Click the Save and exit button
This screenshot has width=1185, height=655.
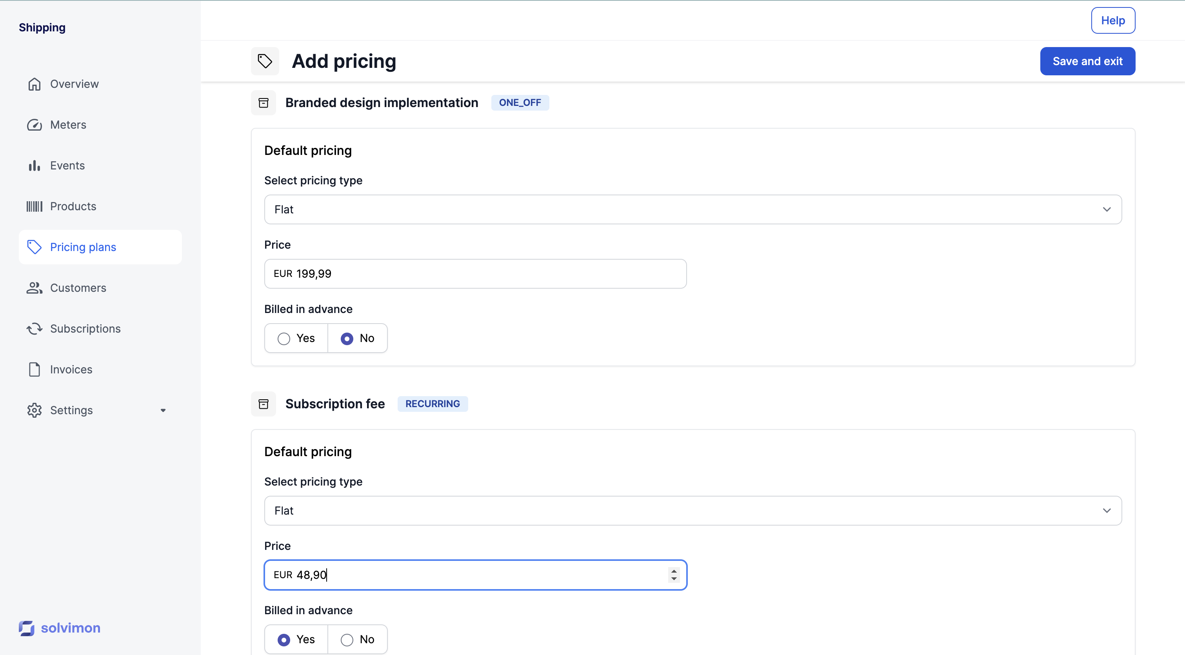pyautogui.click(x=1087, y=61)
